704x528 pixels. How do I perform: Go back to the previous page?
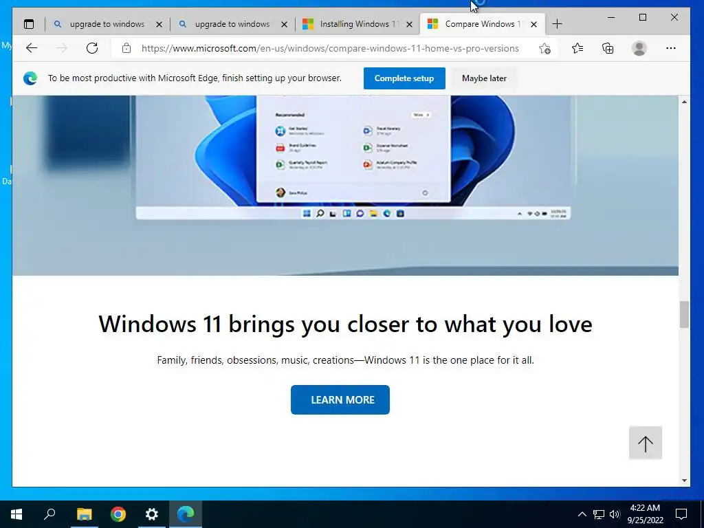pyautogui.click(x=32, y=48)
